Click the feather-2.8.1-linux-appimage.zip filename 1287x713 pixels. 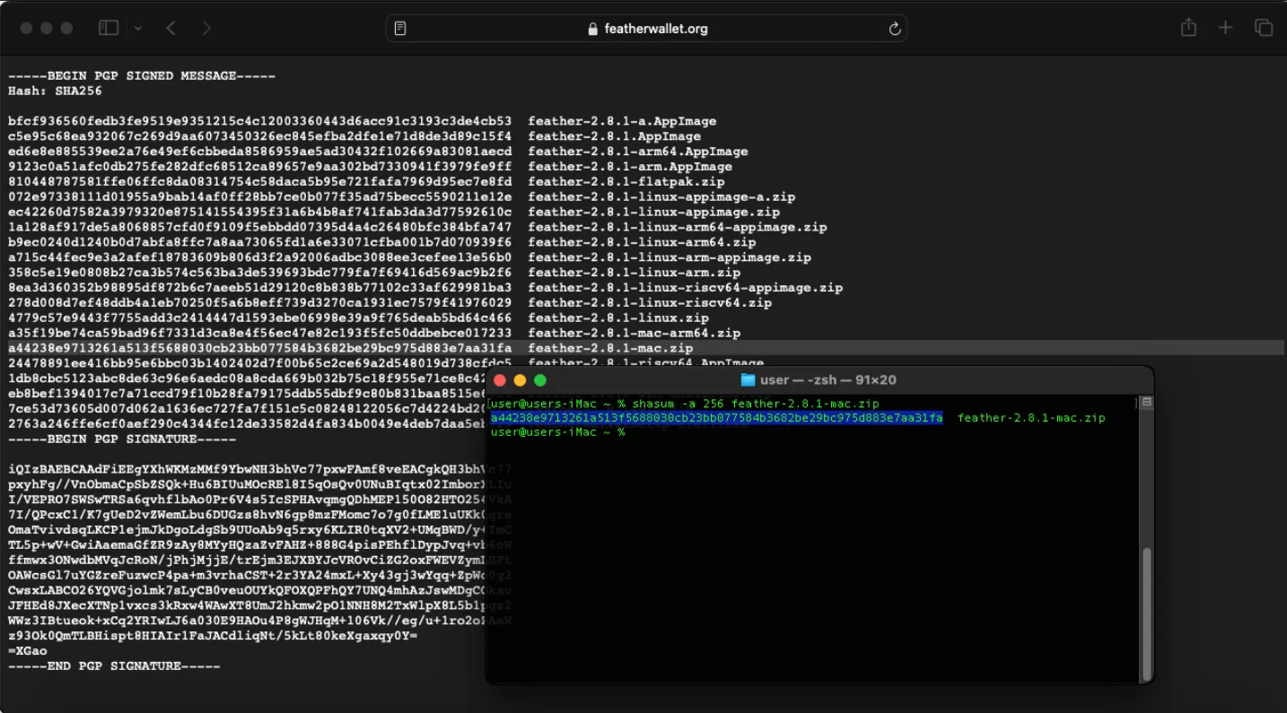653,213
